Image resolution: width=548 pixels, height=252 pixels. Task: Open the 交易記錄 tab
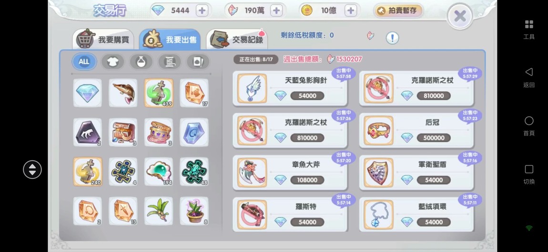[x=237, y=39]
